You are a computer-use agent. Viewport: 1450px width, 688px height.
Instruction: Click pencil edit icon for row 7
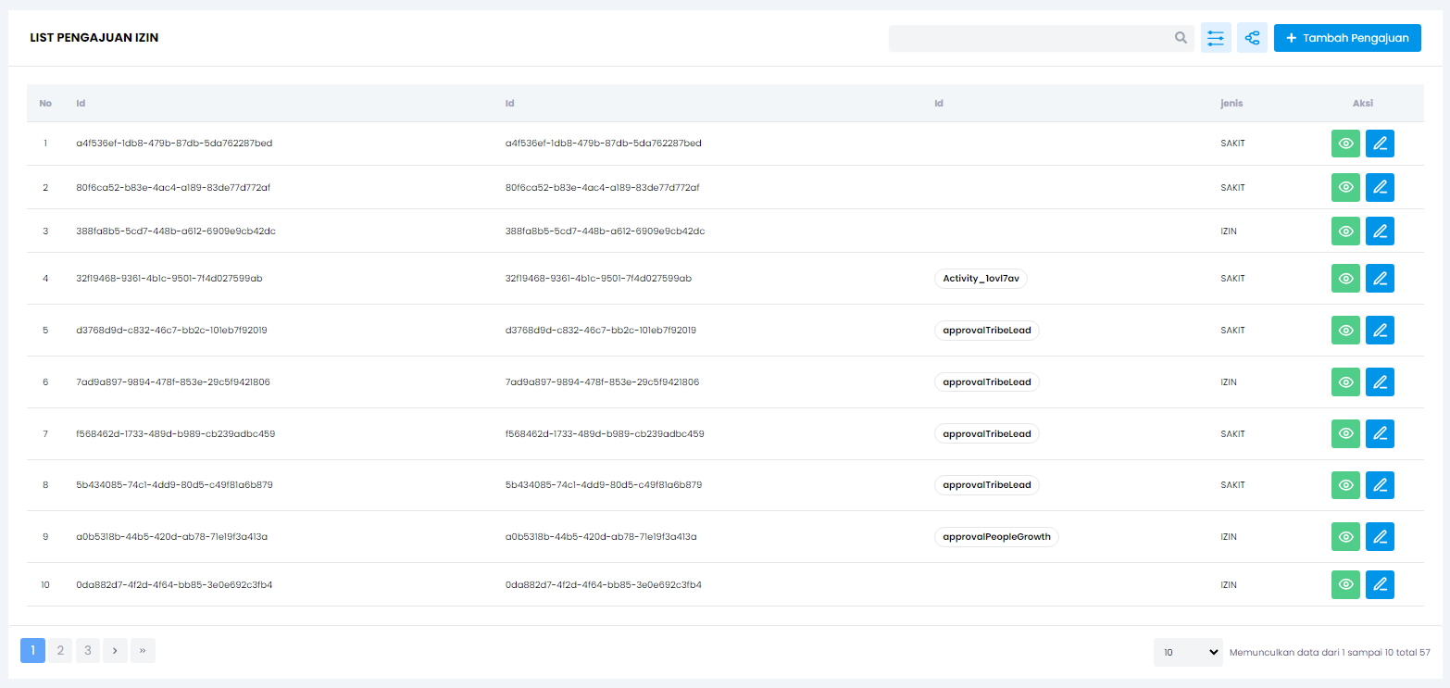click(x=1380, y=433)
